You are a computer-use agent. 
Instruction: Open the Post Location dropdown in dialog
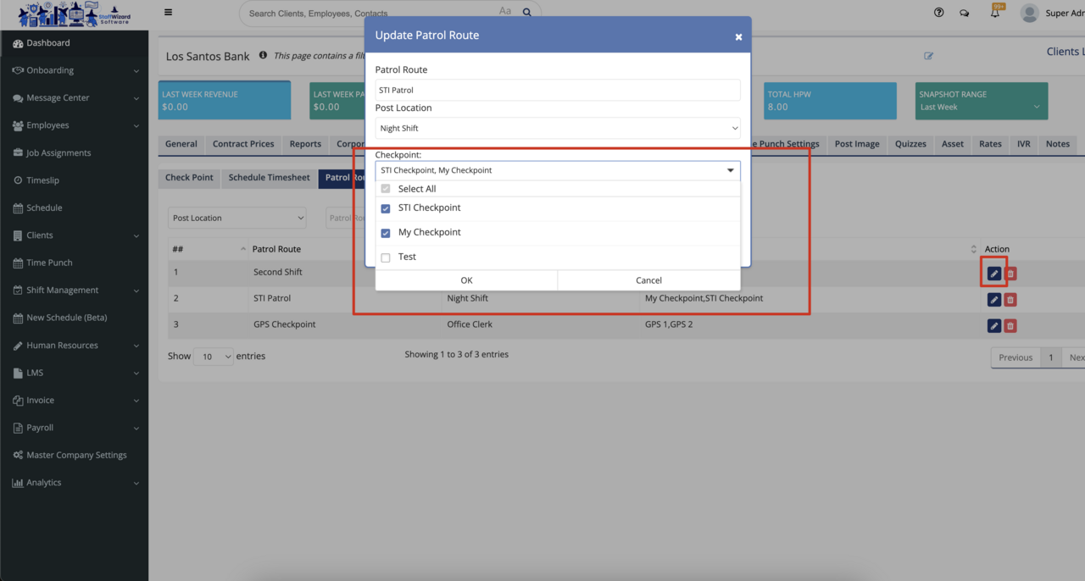click(x=558, y=129)
